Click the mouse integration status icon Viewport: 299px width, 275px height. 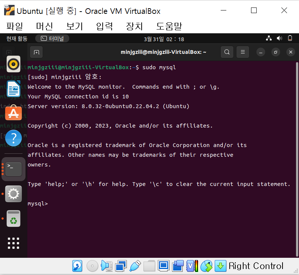pyautogui.click(x=206, y=266)
